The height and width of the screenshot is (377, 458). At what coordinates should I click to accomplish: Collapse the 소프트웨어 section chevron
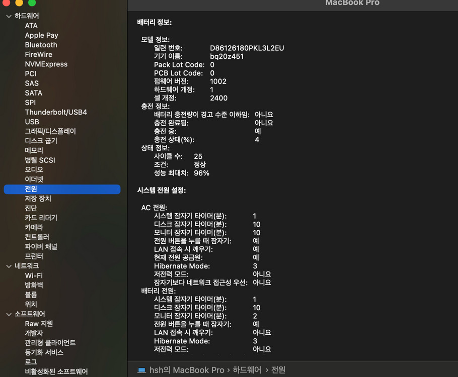coord(9,314)
